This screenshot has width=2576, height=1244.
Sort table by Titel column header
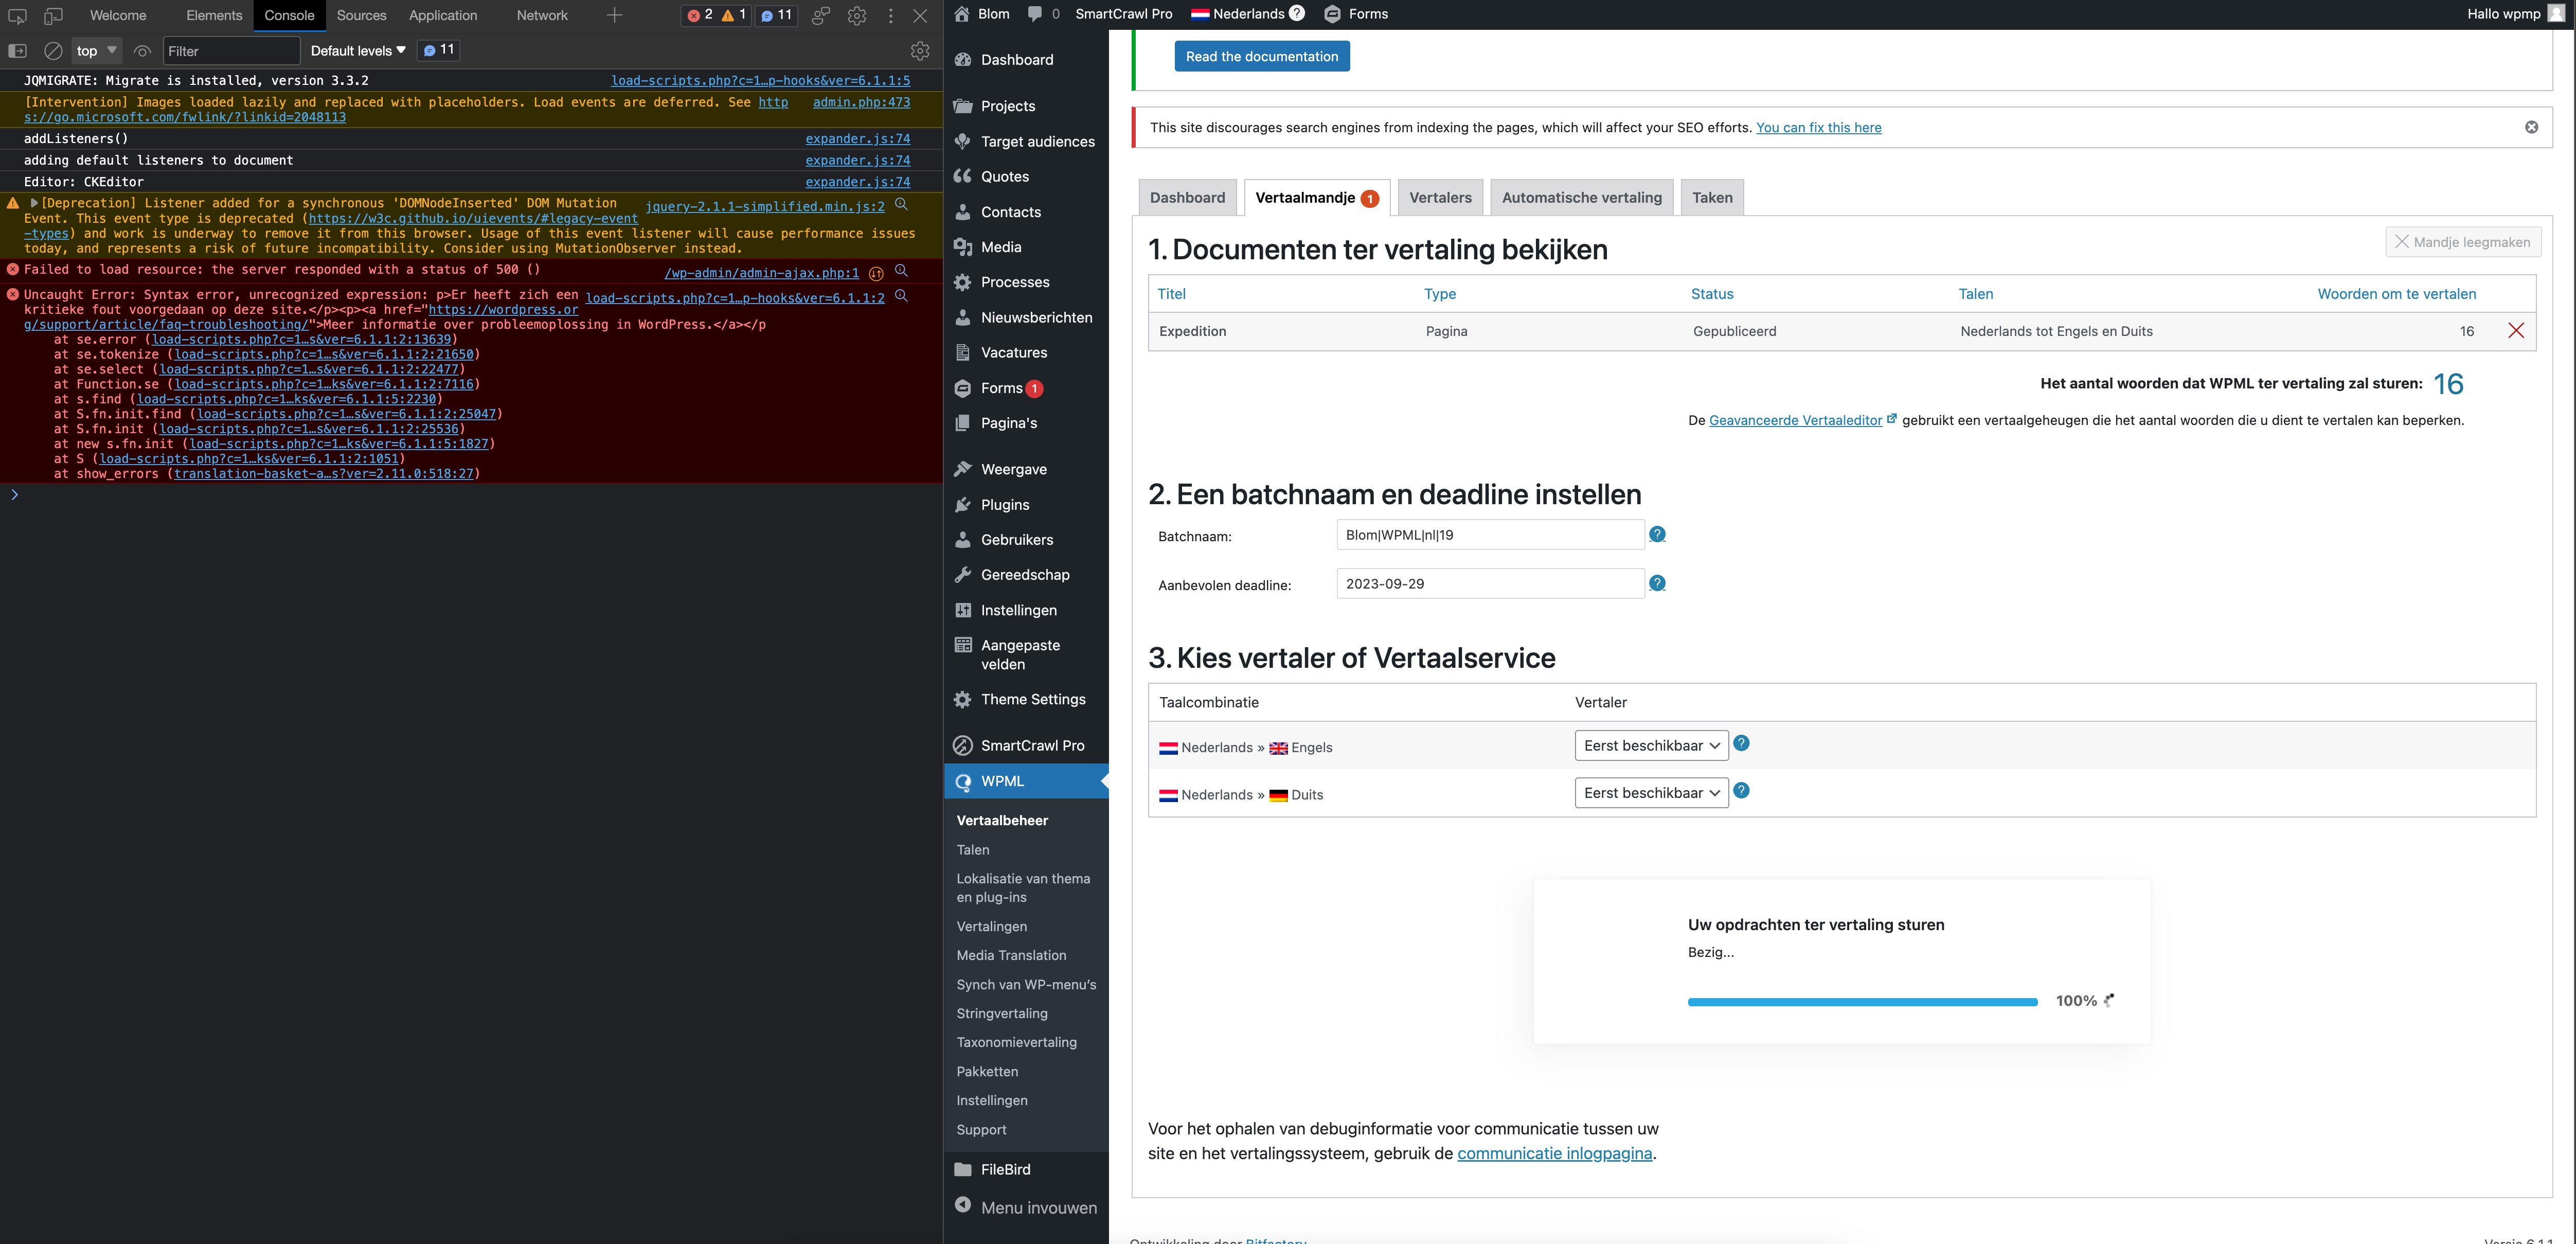(1171, 294)
